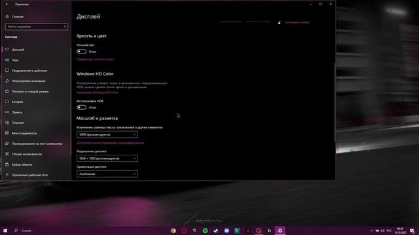The height and width of the screenshot is (235, 419).
Task: Click the Найти параметр search field
Action: click(x=37, y=27)
